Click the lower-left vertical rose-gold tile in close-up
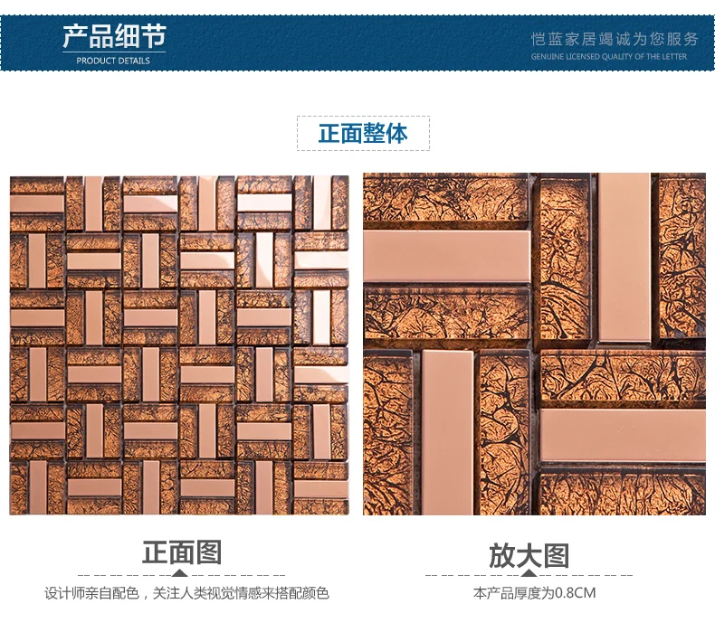 point(447,432)
